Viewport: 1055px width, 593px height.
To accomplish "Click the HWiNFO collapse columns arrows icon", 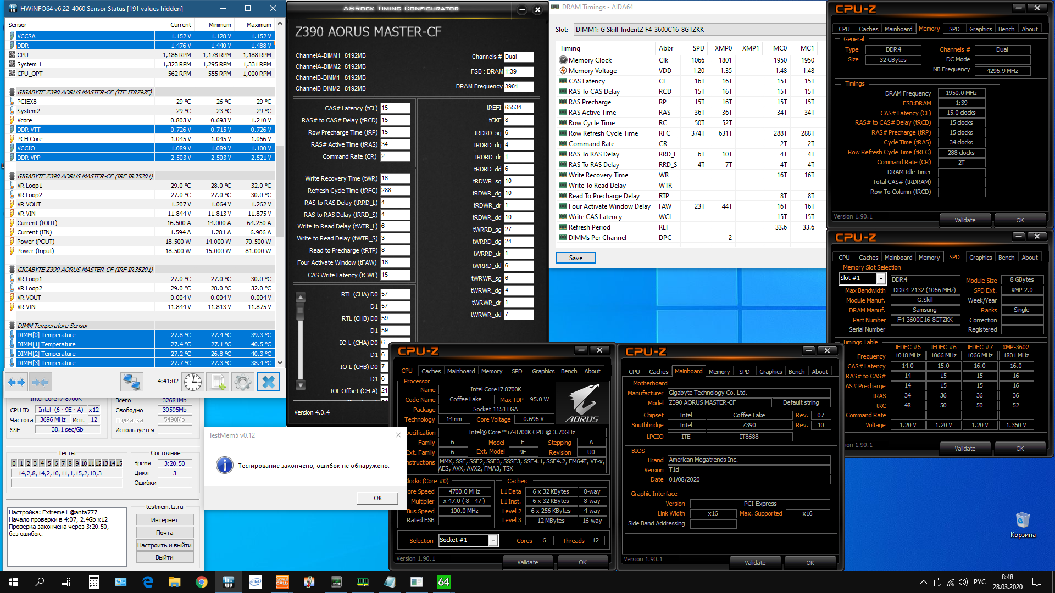I will click(40, 382).
